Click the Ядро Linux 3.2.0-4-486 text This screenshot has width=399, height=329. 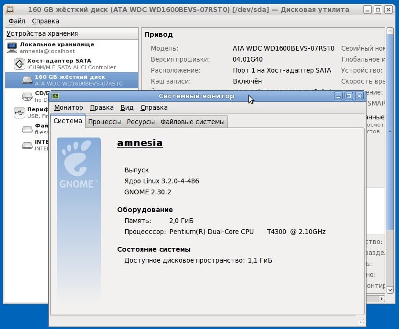pos(162,181)
